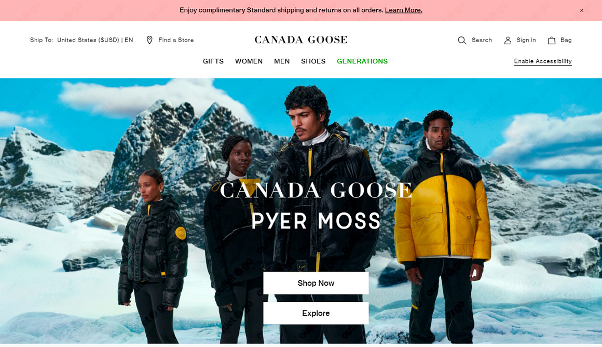Click the Pyer Moss hero image title
The height and width of the screenshot is (347, 602).
(316, 221)
